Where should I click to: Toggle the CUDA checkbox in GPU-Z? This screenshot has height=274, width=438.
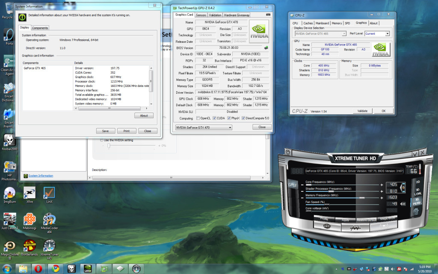pyautogui.click(x=214, y=118)
